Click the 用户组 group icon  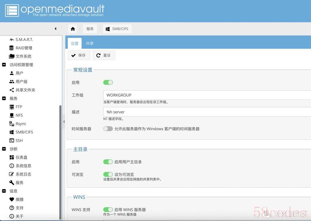point(12,81)
